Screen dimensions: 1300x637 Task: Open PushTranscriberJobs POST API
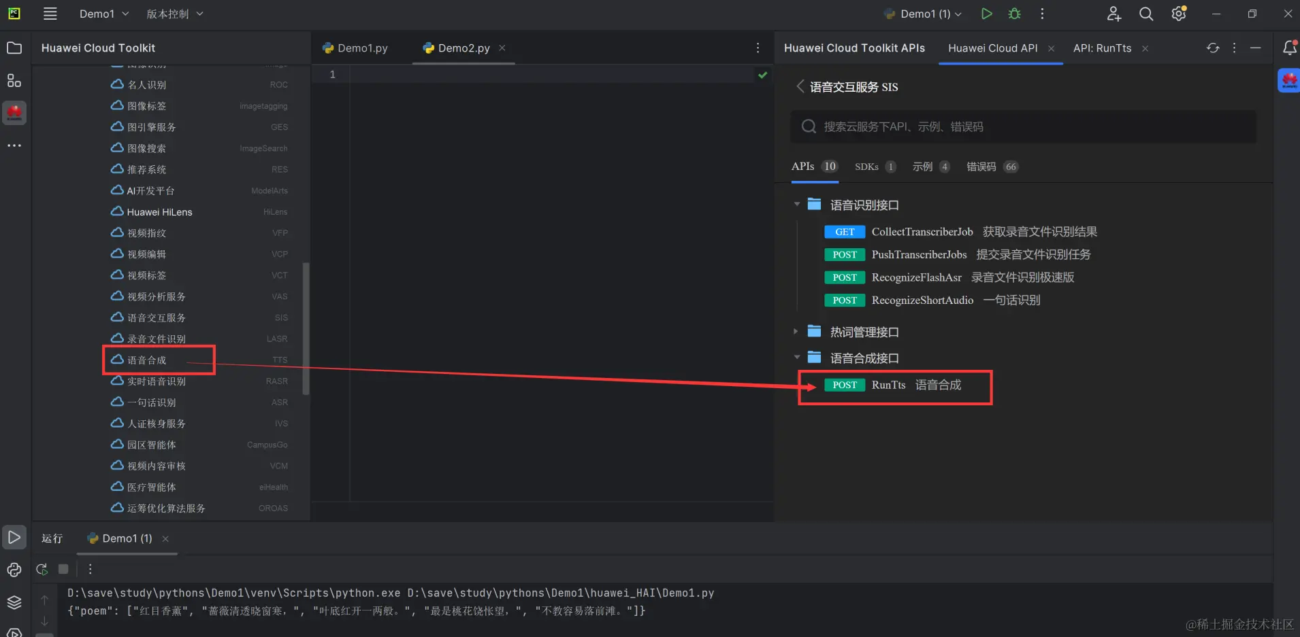(x=958, y=254)
